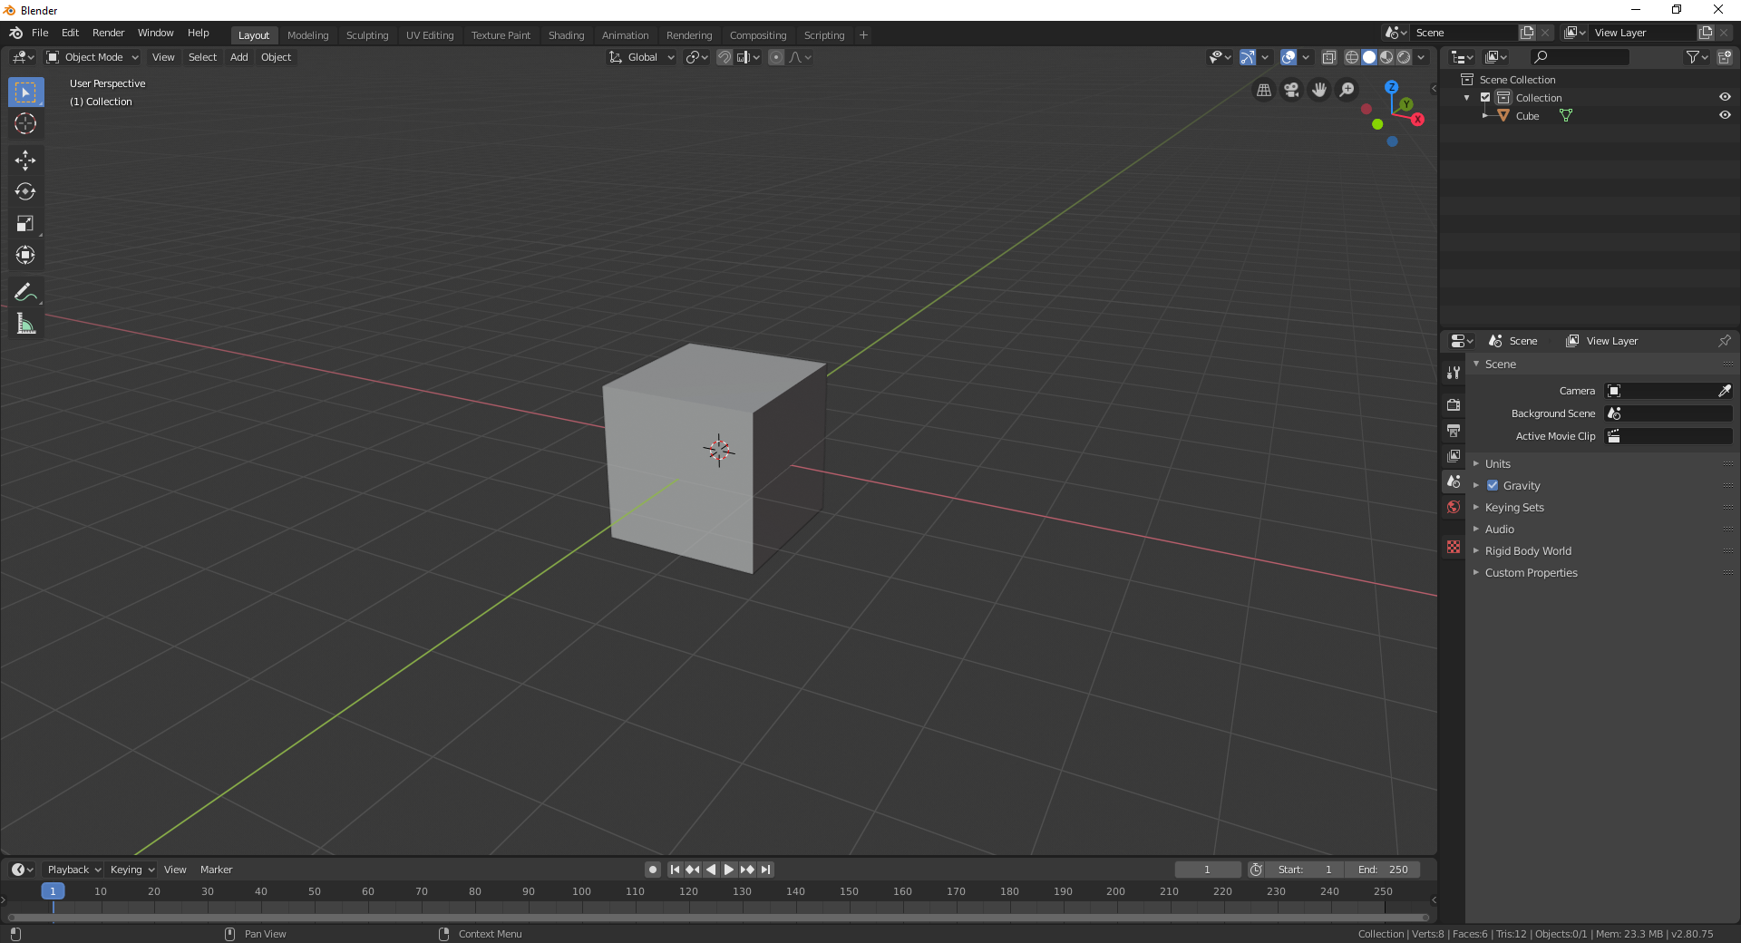Select the Select Box tool
Screen dimensions: 1741x943
pos(25,92)
